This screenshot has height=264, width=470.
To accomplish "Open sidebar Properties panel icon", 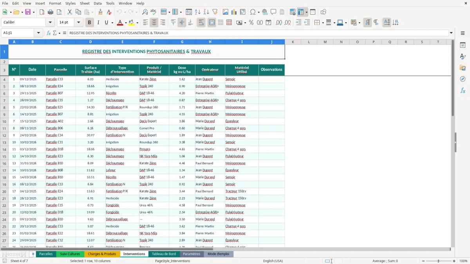I will pyautogui.click(x=463, y=45).
